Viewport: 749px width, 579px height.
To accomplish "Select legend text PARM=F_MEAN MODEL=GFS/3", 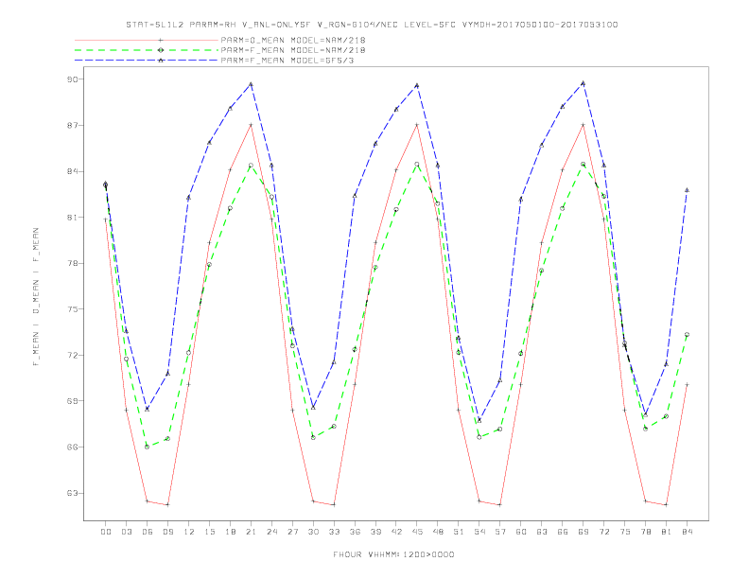I will [287, 61].
